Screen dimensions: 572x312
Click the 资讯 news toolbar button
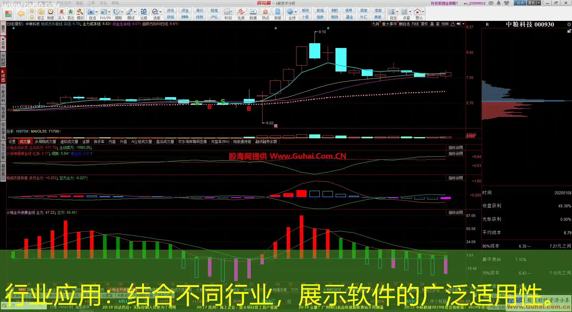click(170, 10)
